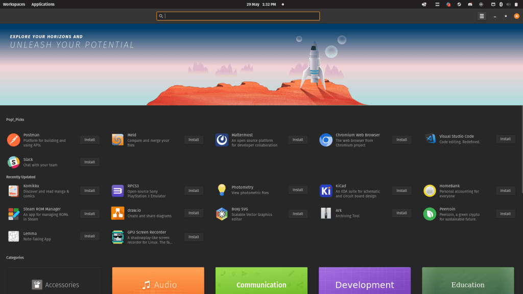Viewport: 523px width, 294px height.
Task: Click the search magnifier icon
Action: pyautogui.click(x=161, y=16)
